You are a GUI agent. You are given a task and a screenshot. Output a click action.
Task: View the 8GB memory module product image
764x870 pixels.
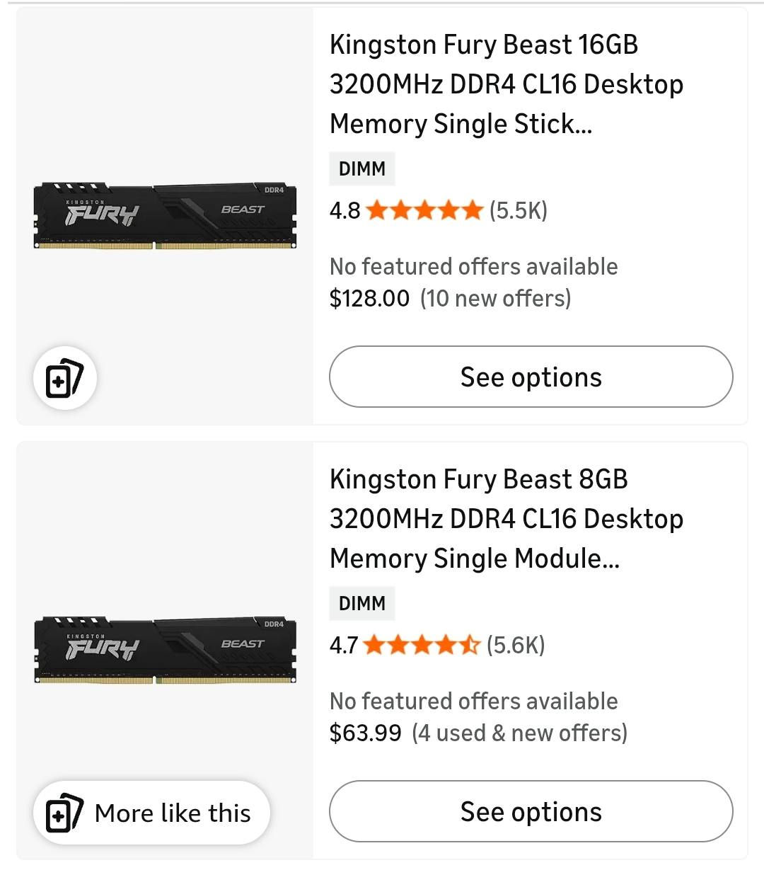click(x=165, y=651)
